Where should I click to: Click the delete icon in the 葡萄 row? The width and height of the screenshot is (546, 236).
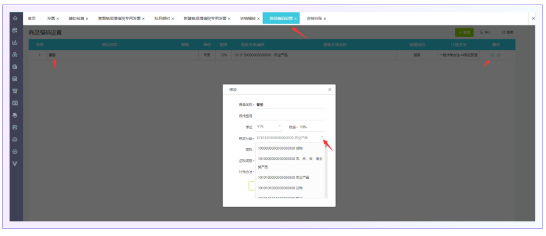tap(498, 55)
